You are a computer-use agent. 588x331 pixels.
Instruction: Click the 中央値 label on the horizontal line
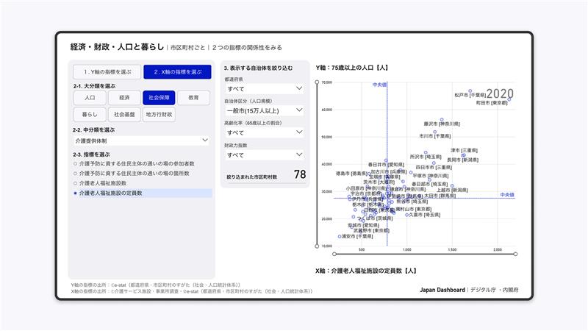[x=507, y=195]
